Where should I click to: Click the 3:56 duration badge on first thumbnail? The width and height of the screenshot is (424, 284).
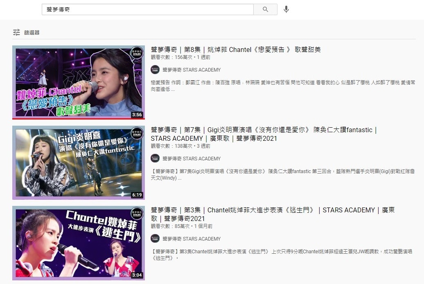pos(137,115)
